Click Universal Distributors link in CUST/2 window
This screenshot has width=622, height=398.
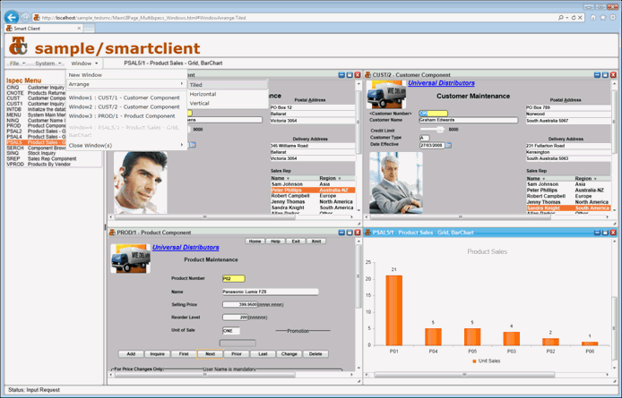441,83
